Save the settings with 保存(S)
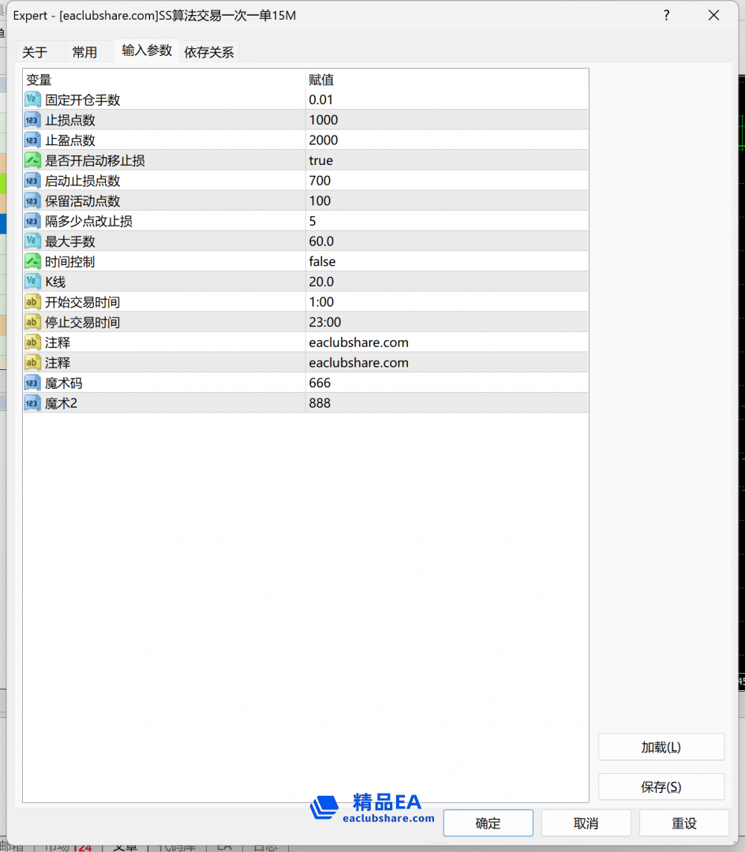This screenshot has height=852, width=745. (661, 787)
